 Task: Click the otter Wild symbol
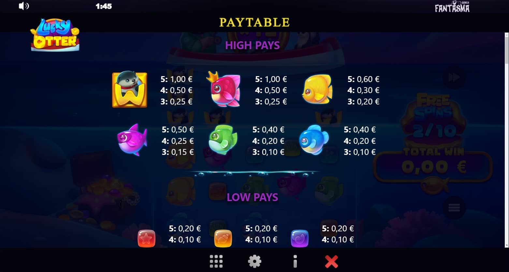130,90
